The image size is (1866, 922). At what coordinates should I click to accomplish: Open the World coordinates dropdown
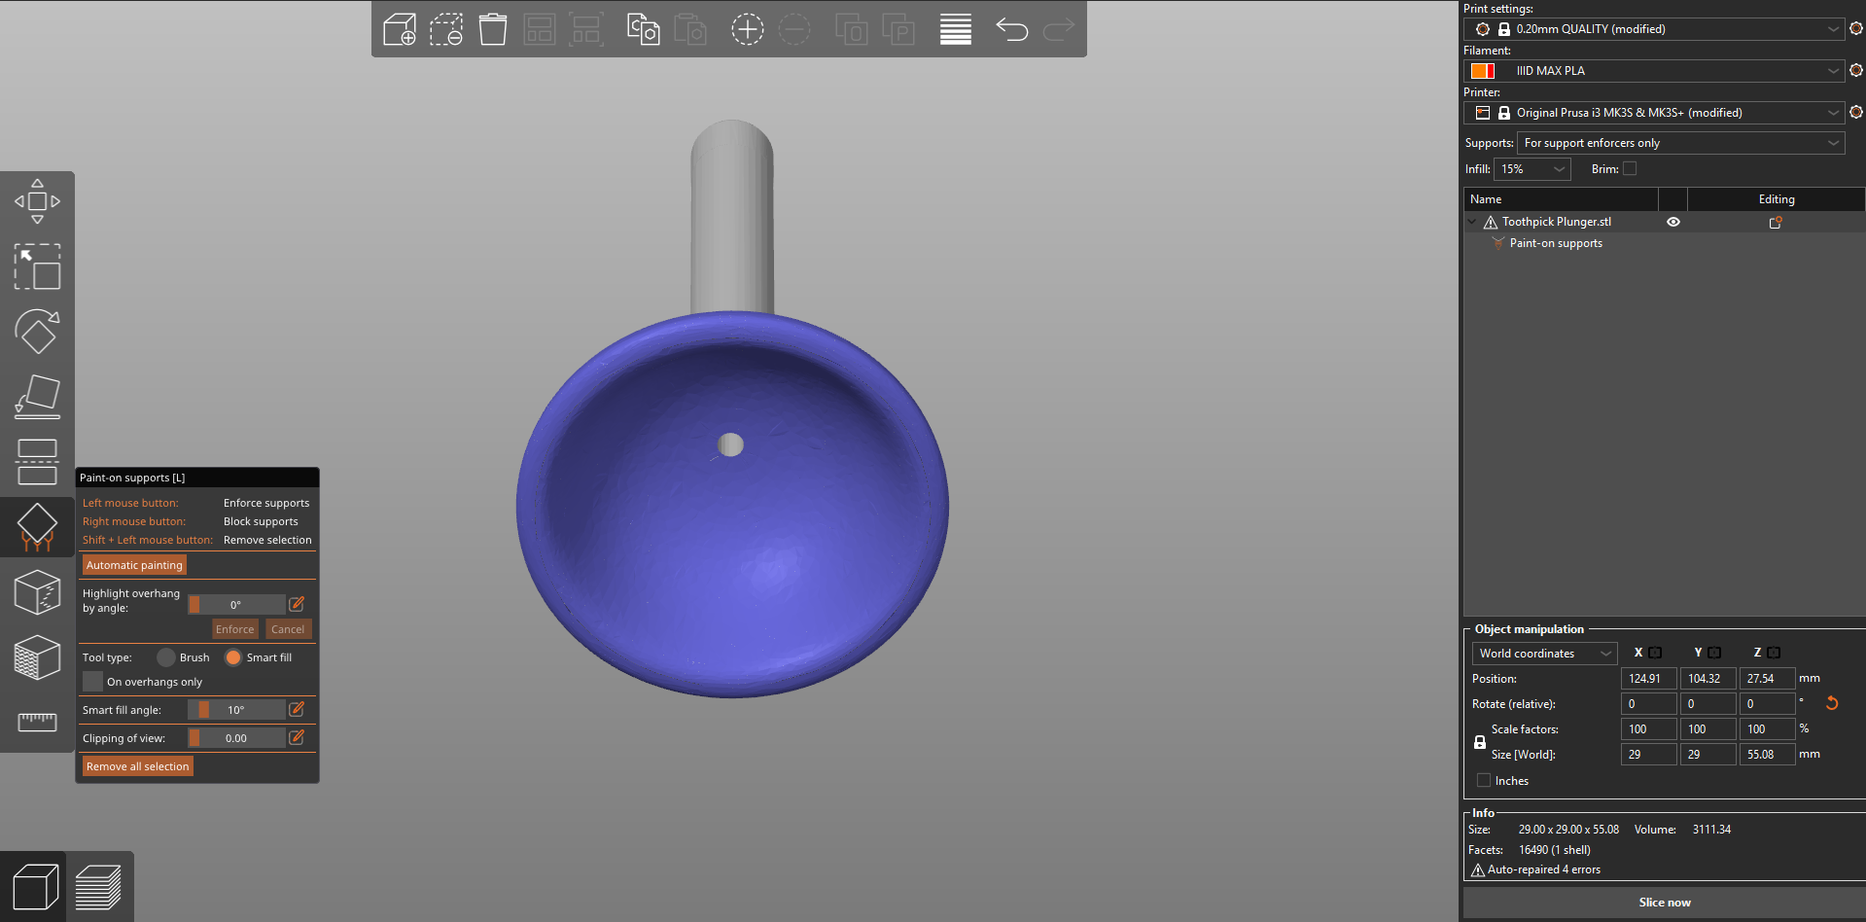tap(1542, 653)
